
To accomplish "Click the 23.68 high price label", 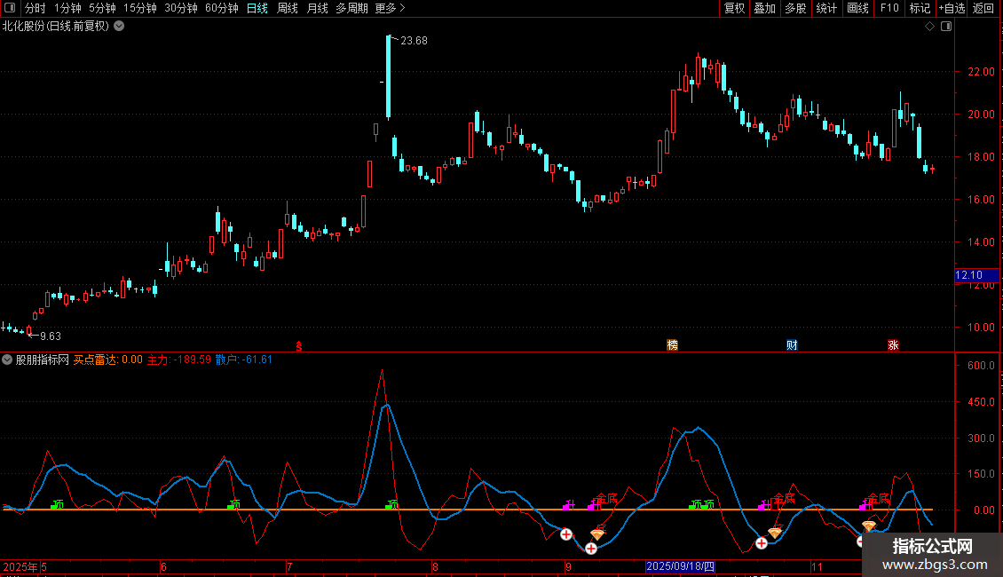I will pyautogui.click(x=414, y=40).
